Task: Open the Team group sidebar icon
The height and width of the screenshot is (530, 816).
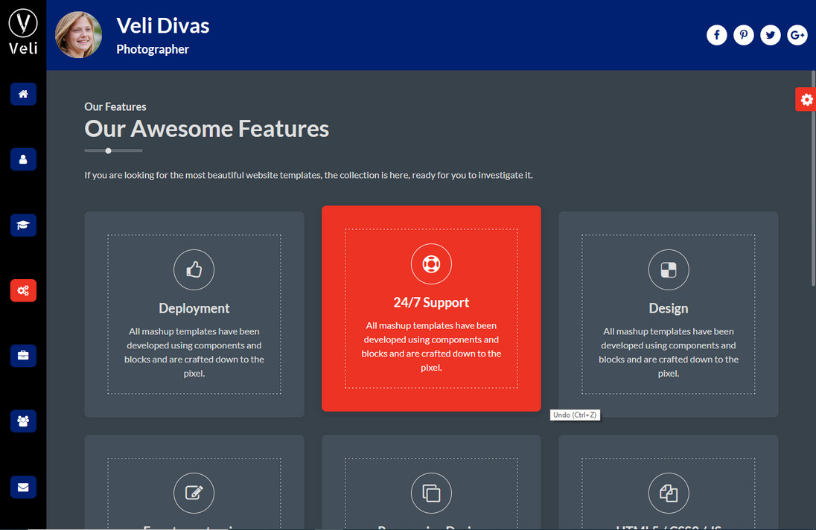Action: (23, 421)
